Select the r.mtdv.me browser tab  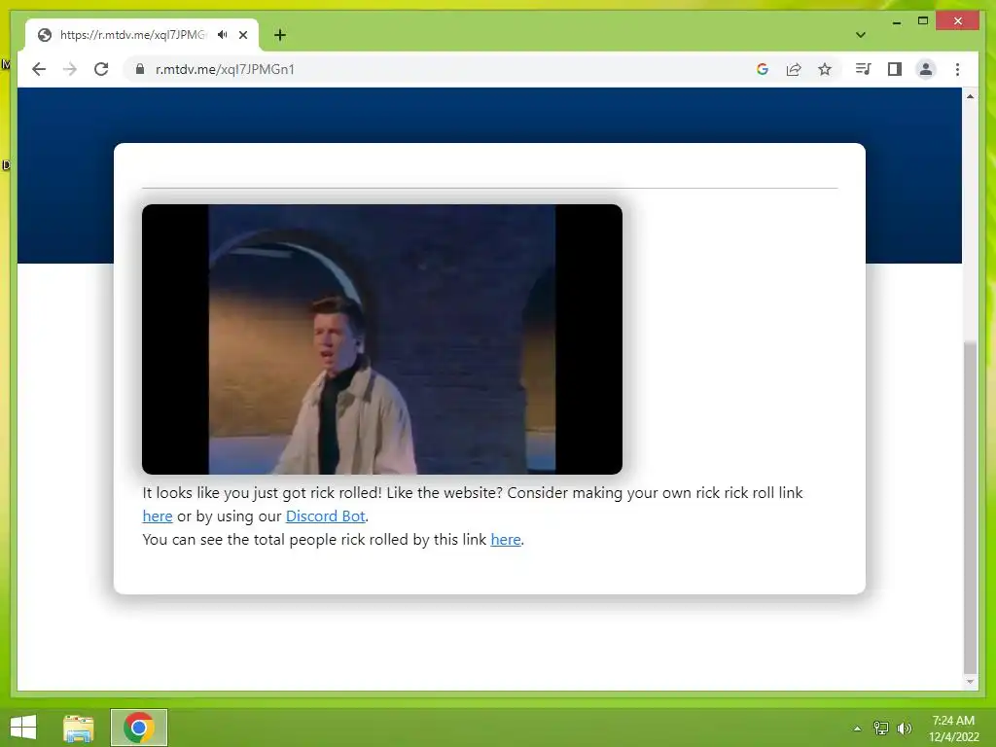(142, 35)
